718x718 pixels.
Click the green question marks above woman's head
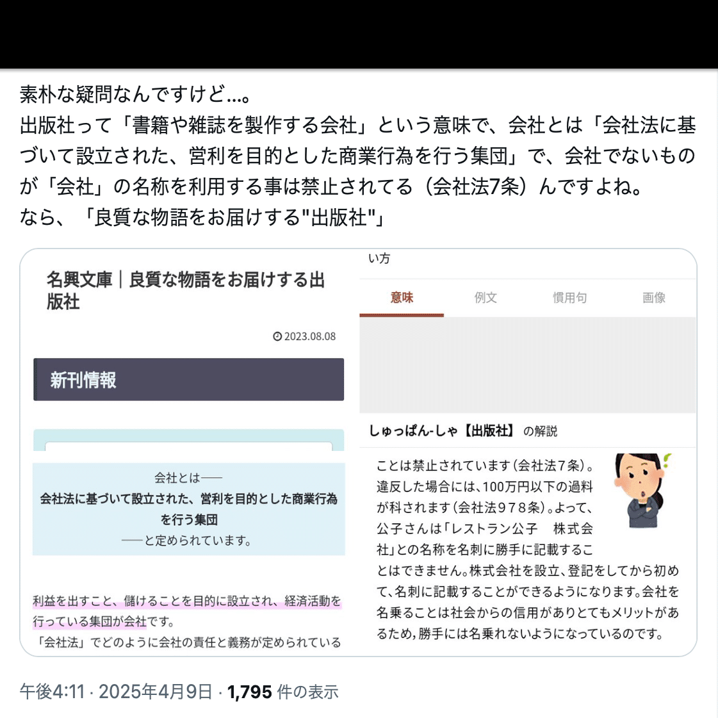(x=667, y=460)
